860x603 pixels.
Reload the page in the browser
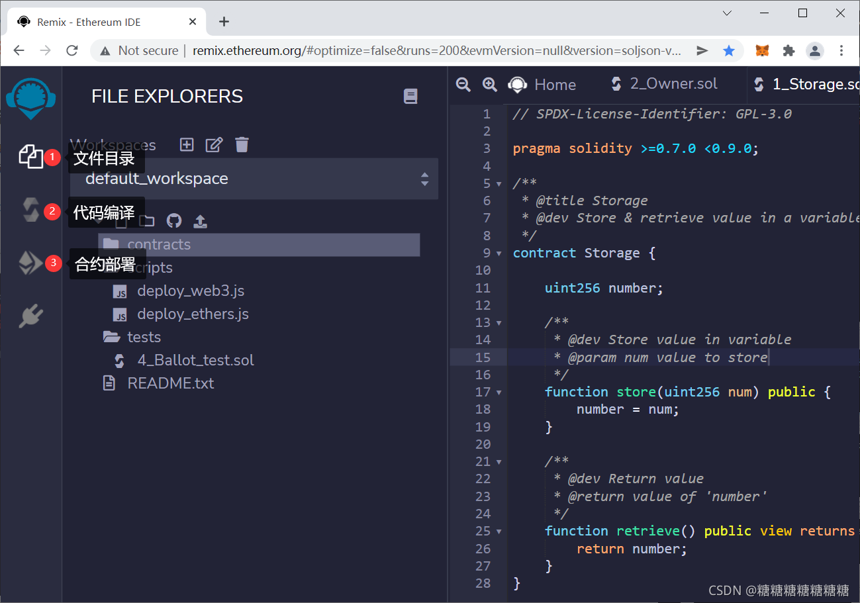coord(72,50)
